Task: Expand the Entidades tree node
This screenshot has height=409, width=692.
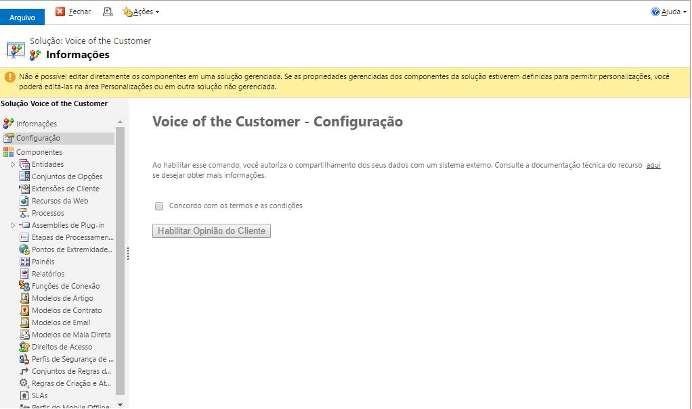Action: tap(13, 164)
